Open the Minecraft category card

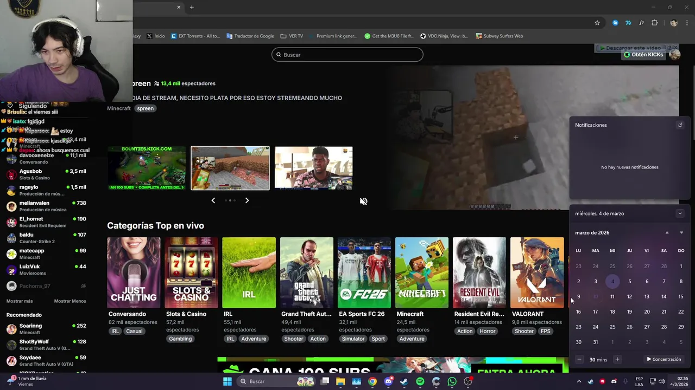[x=422, y=272]
